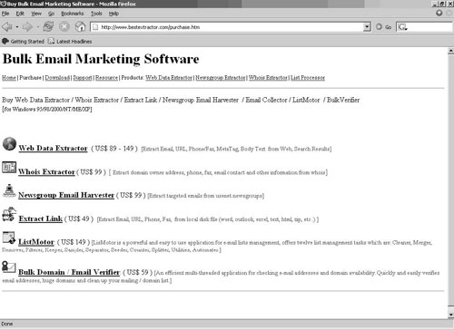Click the bold Whois Extractor heading link
This screenshot has width=454, height=330.
(x=46, y=171)
